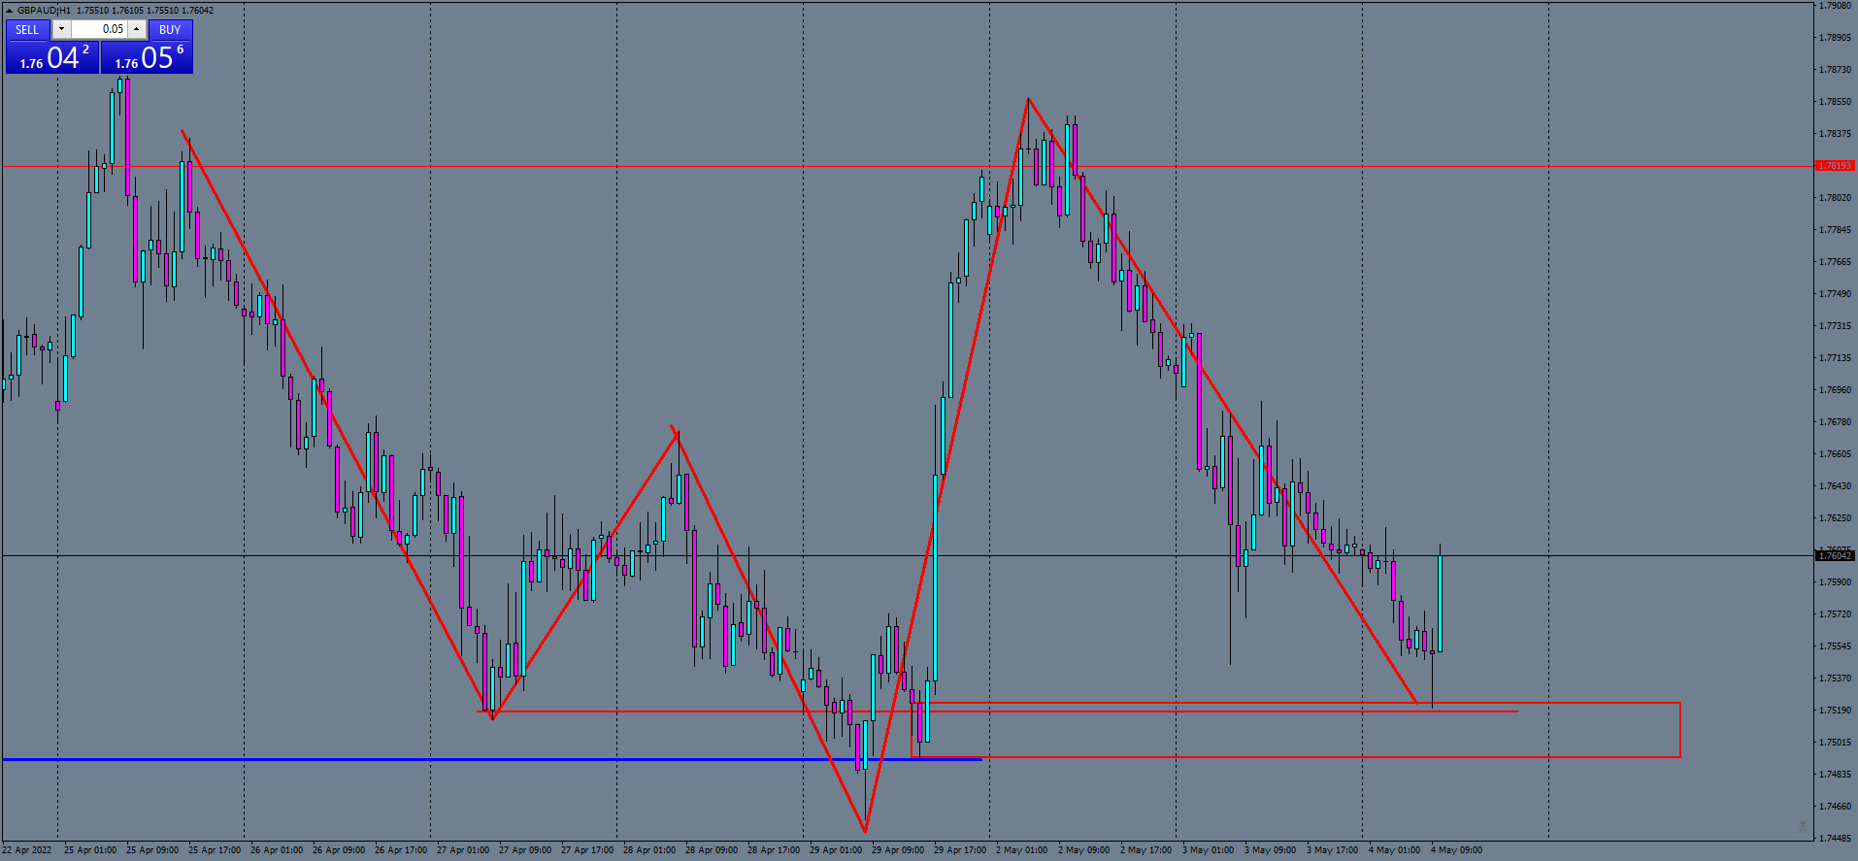1858x861 pixels.
Task: Click the skull and crossbones chart icon
Action: click(1803, 826)
